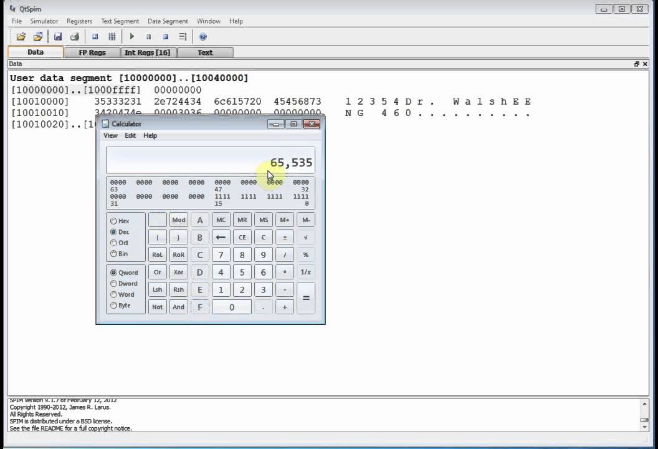Image resolution: width=658 pixels, height=449 pixels.
Task: Click the Clear Registers toolbar icon
Action: (x=95, y=37)
